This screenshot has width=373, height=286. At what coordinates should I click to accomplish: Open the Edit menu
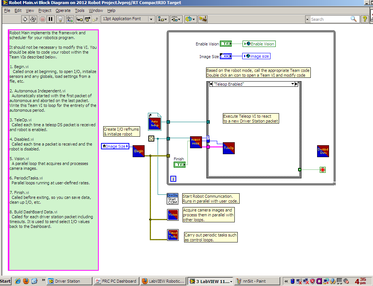18,10
